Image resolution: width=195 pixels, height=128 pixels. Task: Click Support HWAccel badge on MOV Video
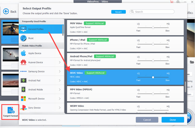click(95, 23)
